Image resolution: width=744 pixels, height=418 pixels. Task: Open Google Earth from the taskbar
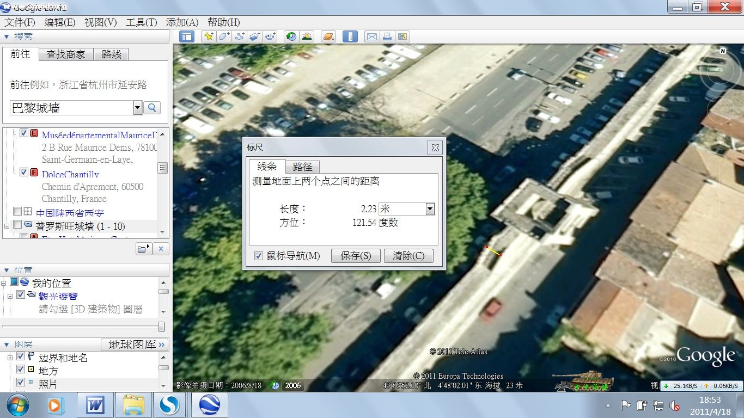point(209,405)
